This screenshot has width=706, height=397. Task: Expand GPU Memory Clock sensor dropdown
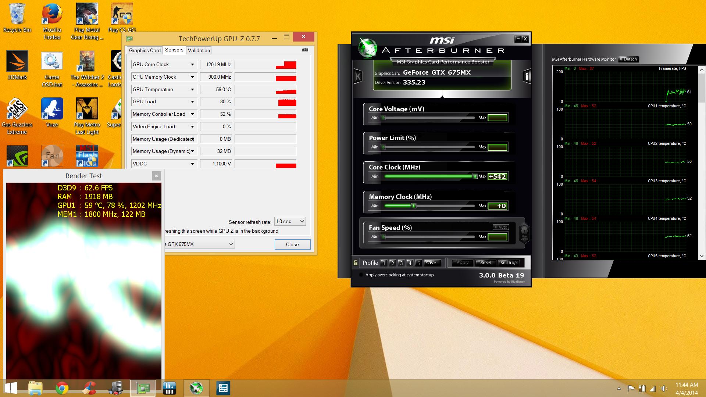pos(192,77)
